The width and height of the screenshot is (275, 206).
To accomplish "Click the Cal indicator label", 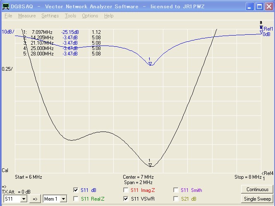I will point(5,170).
